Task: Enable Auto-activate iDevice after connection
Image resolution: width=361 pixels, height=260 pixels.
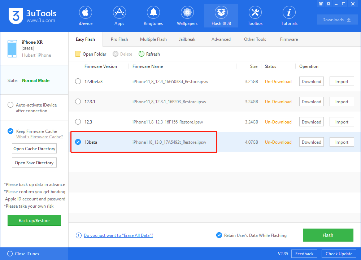Action: click(x=10, y=105)
